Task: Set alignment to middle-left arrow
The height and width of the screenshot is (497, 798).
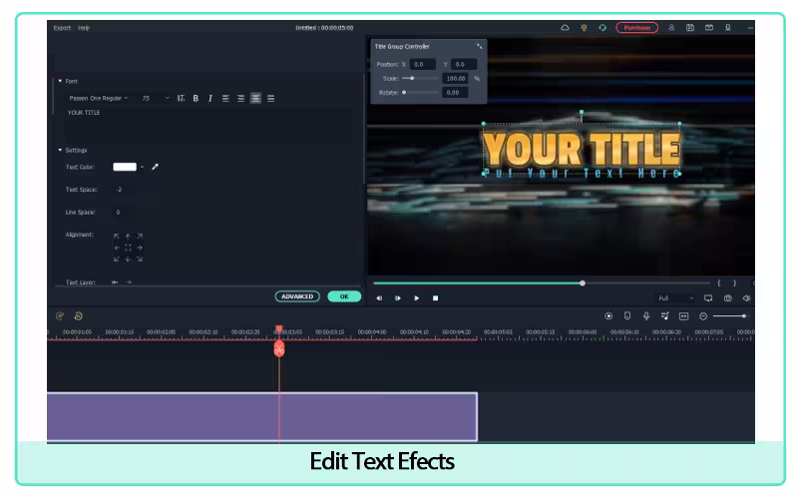Action: (117, 248)
